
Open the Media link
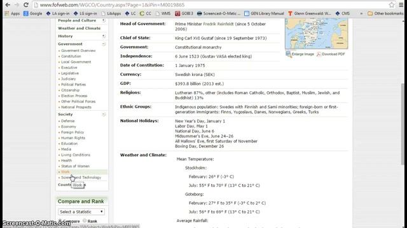coord(66,149)
